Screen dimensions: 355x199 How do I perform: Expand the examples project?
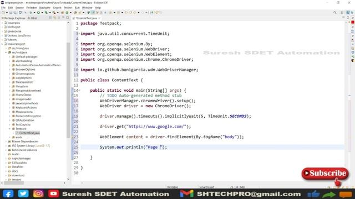point(2,23)
